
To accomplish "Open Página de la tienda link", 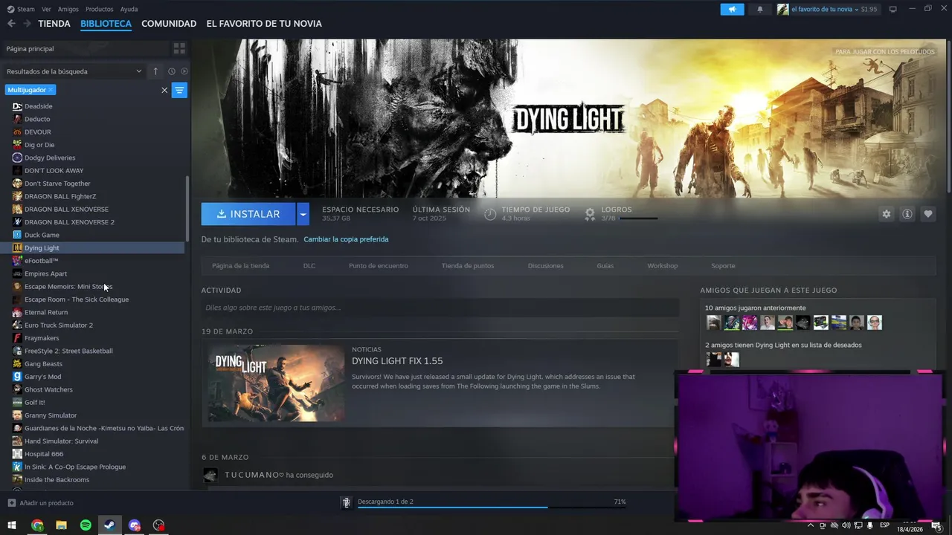I will [x=240, y=265].
